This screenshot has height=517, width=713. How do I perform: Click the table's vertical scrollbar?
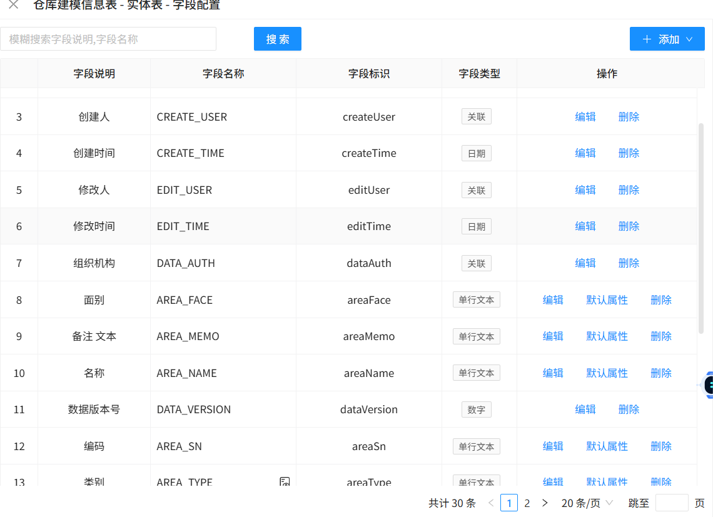pos(700,228)
